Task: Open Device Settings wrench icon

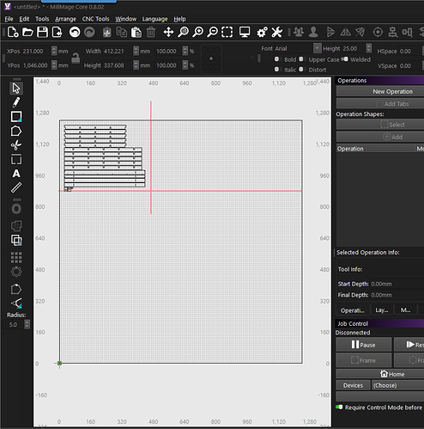Action: pos(276,32)
